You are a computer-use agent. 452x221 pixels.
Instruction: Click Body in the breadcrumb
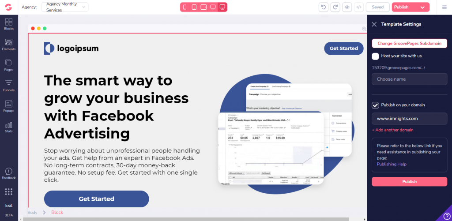coord(32,212)
